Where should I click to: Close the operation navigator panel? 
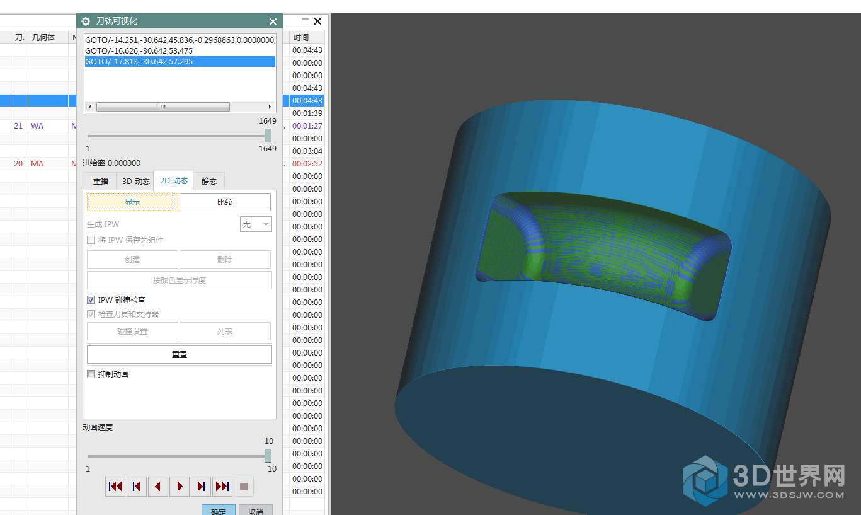coord(318,21)
